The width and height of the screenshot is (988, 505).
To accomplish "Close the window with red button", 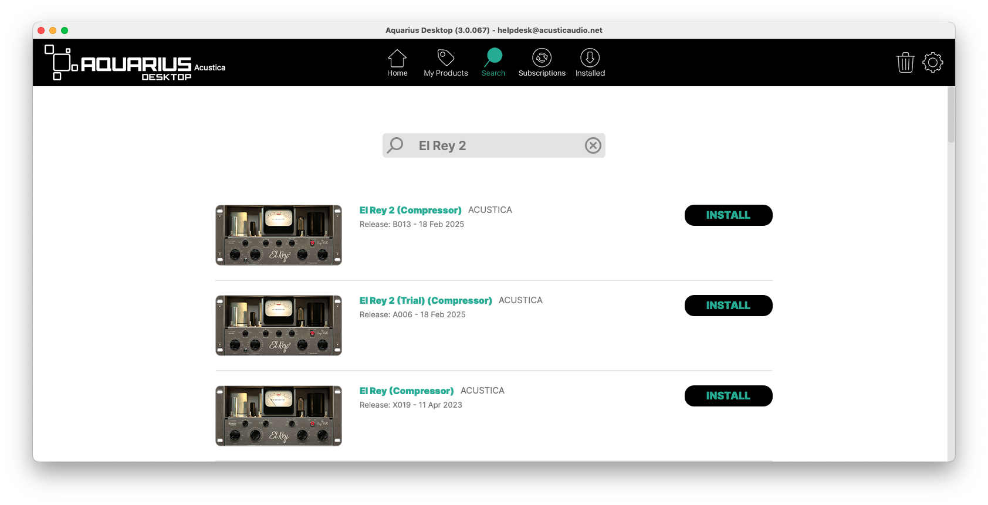I will 41,30.
